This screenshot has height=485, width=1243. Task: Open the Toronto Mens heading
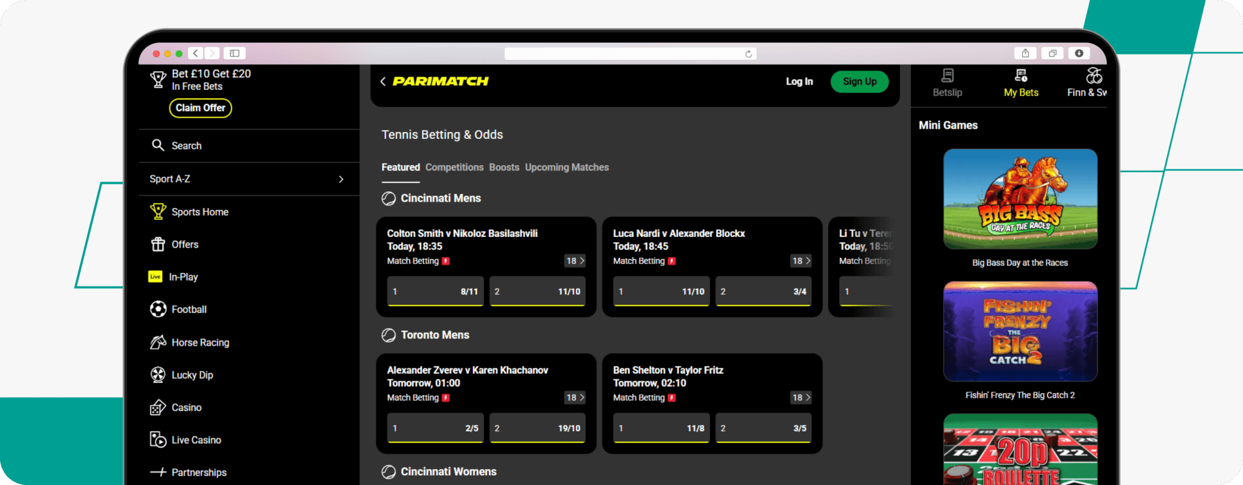(x=435, y=335)
